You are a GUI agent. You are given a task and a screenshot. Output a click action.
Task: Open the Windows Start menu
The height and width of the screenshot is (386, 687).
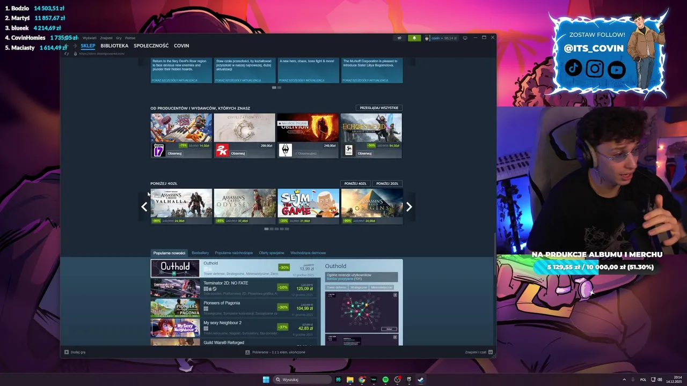coord(266,380)
